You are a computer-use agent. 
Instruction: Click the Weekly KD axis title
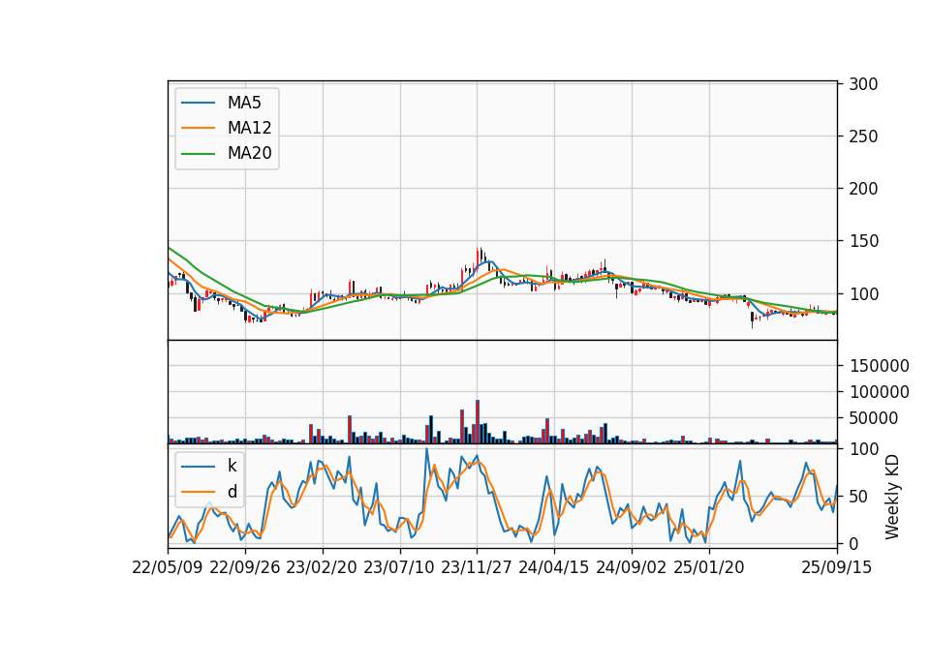click(x=892, y=497)
